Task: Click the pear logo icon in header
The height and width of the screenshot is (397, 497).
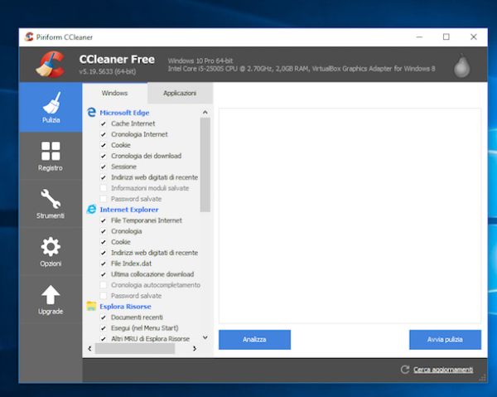Action: [x=461, y=65]
